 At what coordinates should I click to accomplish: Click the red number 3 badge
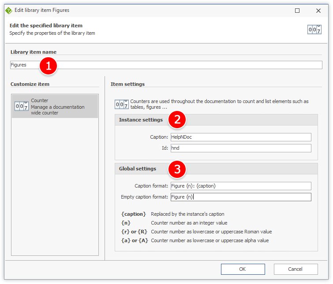[x=177, y=169]
